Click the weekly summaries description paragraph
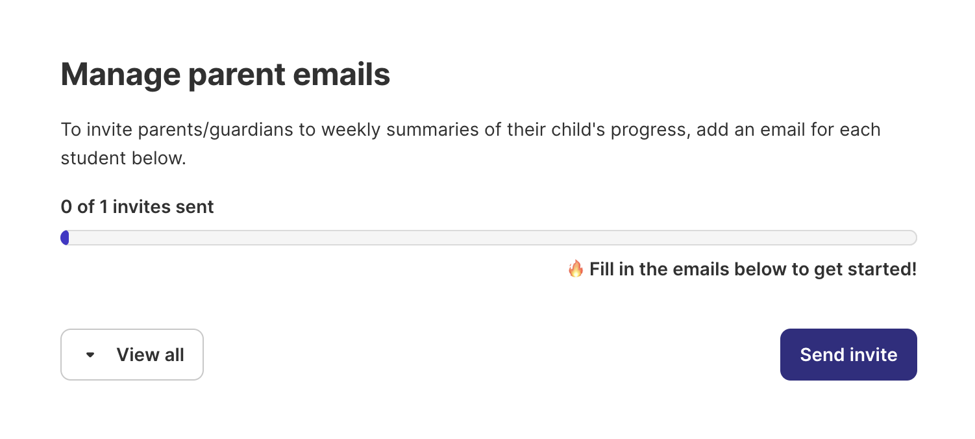975x439 pixels. (x=470, y=129)
